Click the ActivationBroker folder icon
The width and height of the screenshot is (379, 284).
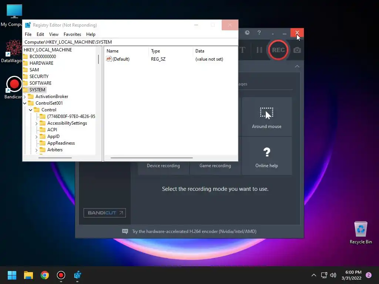pyautogui.click(x=31, y=97)
